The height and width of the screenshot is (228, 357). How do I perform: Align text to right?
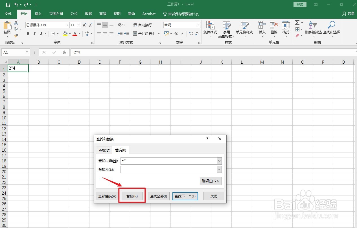111,34
